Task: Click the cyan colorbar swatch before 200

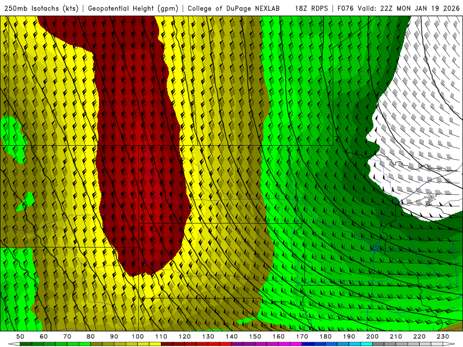Action: 367,344
